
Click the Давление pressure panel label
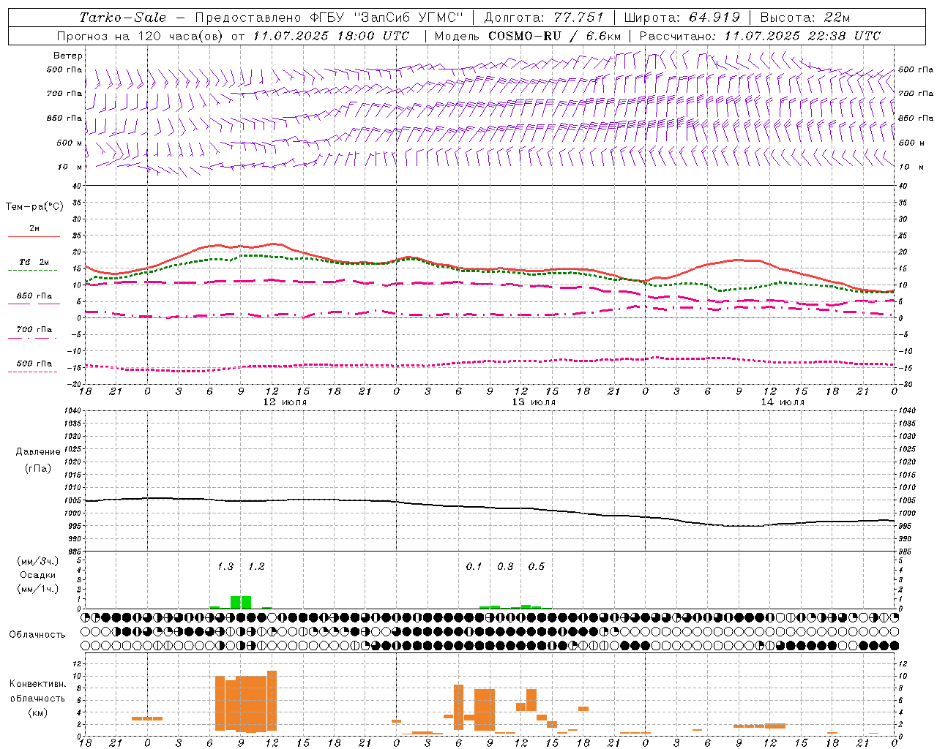click(x=38, y=452)
